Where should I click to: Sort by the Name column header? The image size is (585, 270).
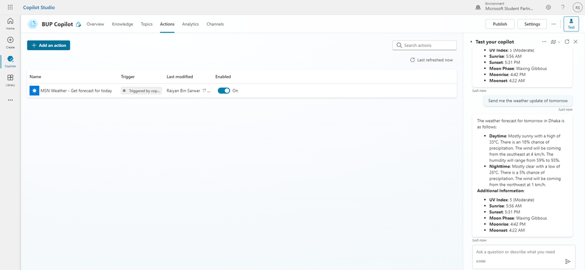pyautogui.click(x=35, y=77)
